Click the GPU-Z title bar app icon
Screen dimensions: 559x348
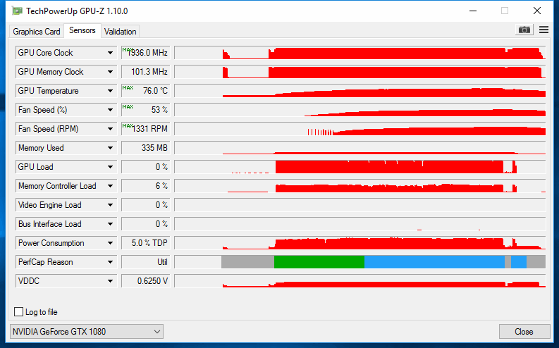pyautogui.click(x=17, y=11)
